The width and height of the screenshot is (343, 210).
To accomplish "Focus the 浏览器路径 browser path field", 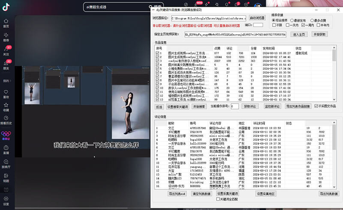I will point(208,18).
